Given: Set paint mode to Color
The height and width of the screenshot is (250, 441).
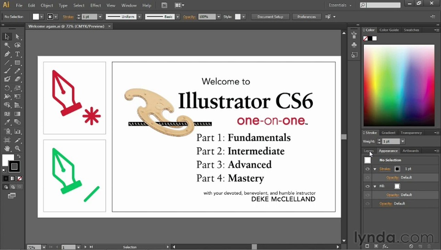Looking at the screenshot, I should pos(6,178).
